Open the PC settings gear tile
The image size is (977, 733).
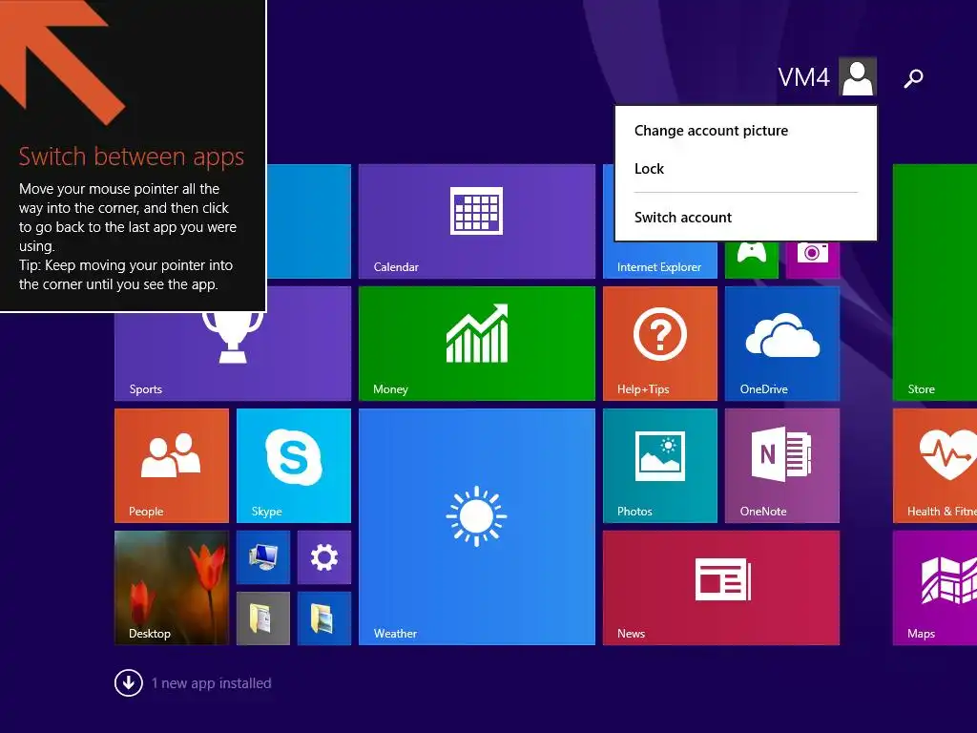click(x=324, y=557)
